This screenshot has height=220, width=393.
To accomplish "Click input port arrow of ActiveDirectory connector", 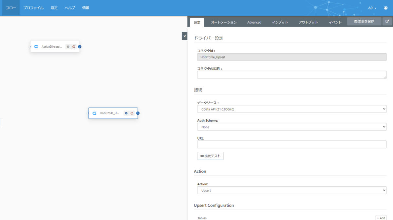I will click(x=30, y=47).
